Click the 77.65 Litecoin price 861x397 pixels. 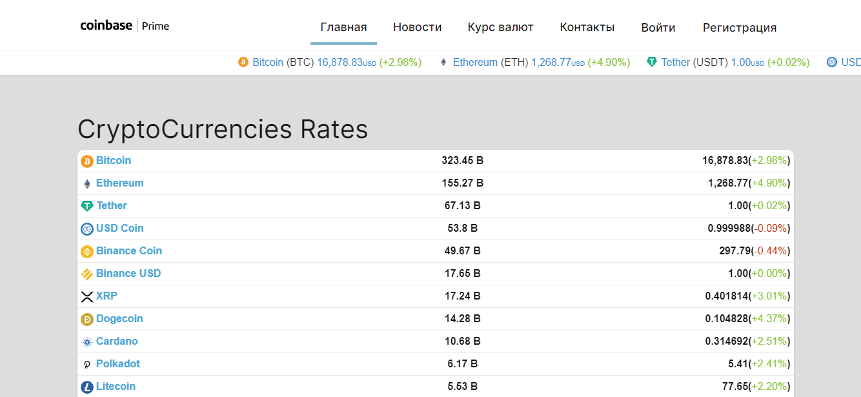click(736, 386)
